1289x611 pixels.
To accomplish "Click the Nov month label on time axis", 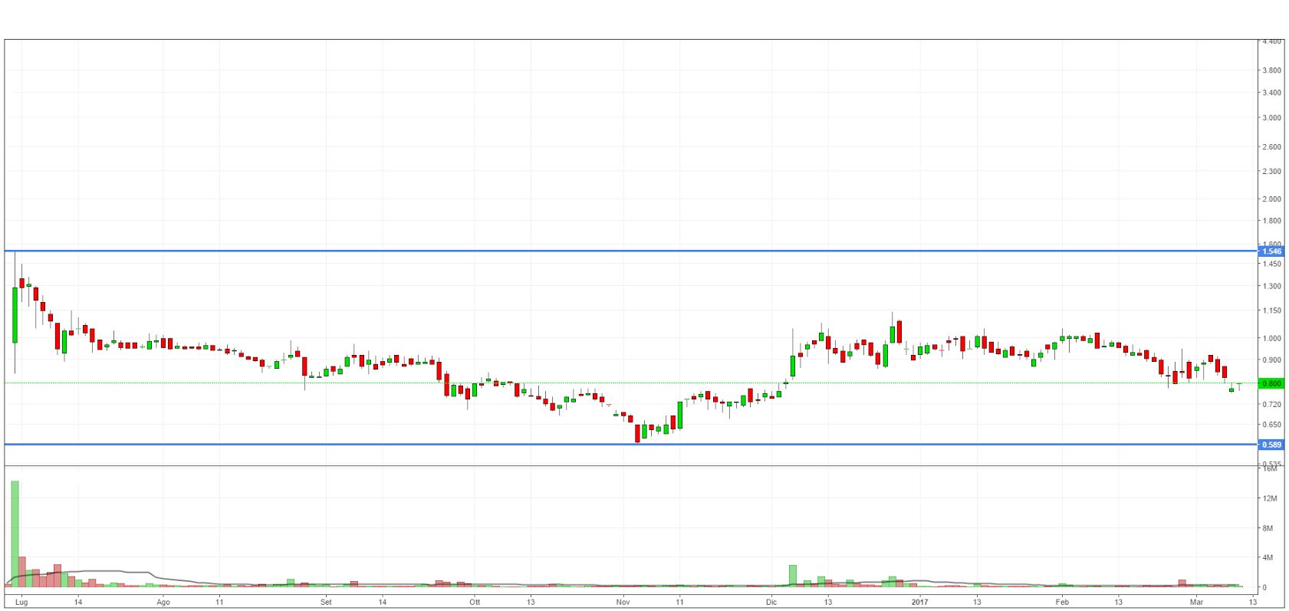I will pos(623,603).
